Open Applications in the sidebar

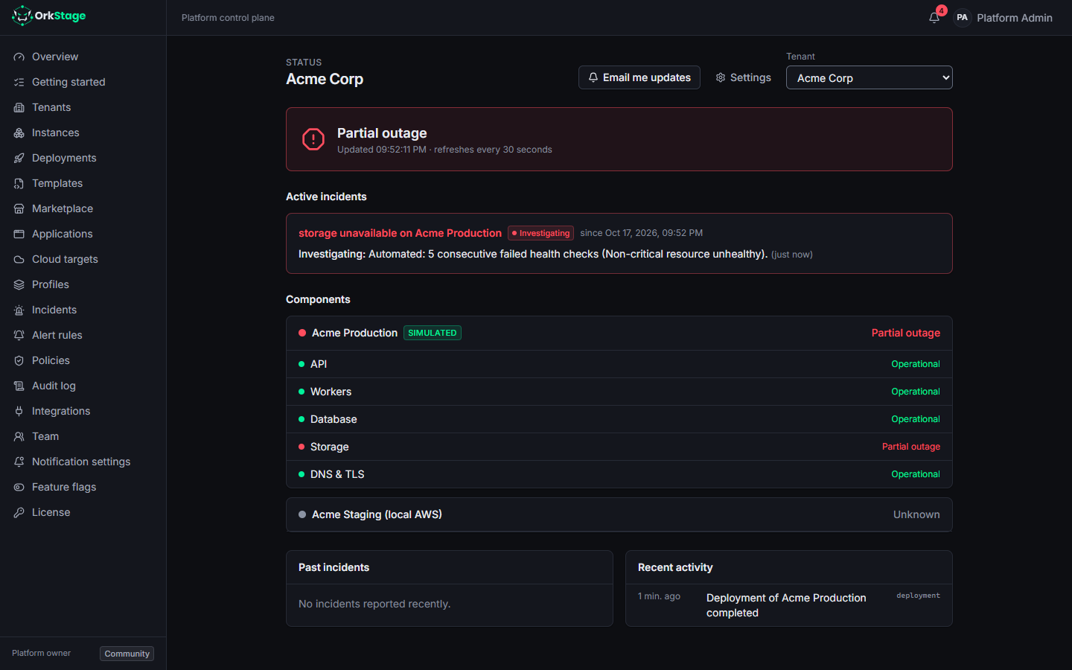point(83,234)
